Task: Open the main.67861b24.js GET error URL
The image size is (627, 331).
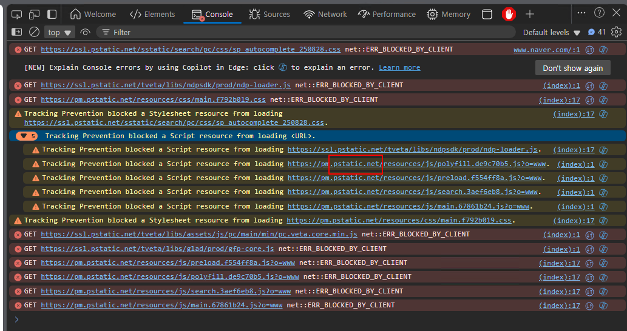Action: 161,305
